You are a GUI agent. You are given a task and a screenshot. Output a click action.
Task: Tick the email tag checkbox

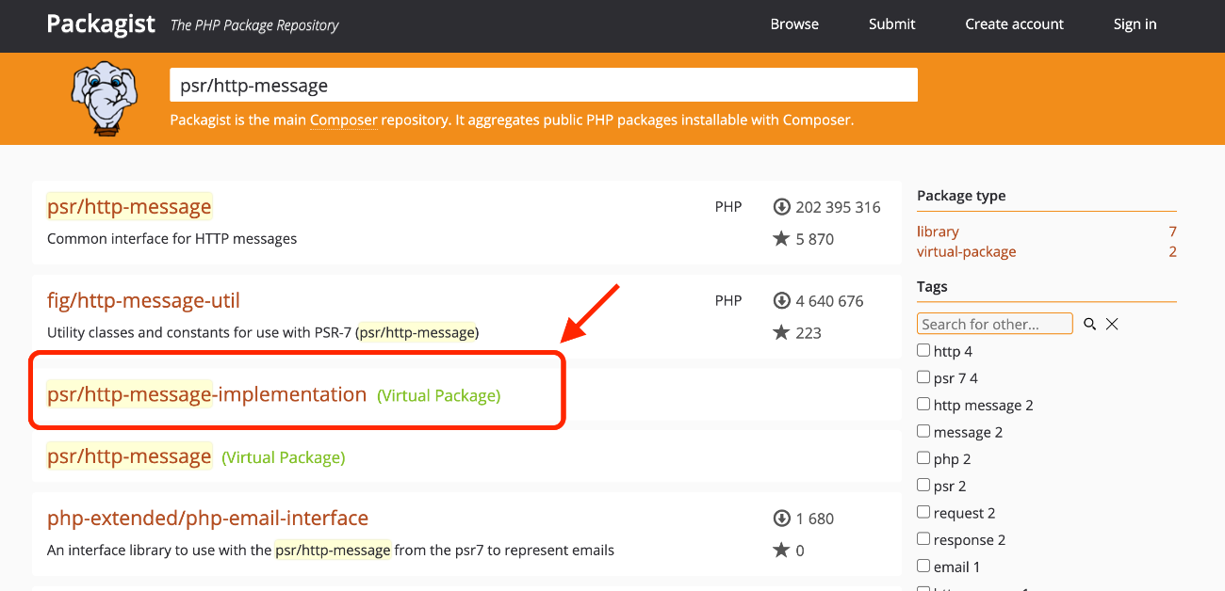point(923,567)
